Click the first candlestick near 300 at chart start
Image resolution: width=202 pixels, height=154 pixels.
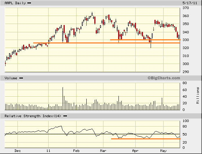(5, 63)
